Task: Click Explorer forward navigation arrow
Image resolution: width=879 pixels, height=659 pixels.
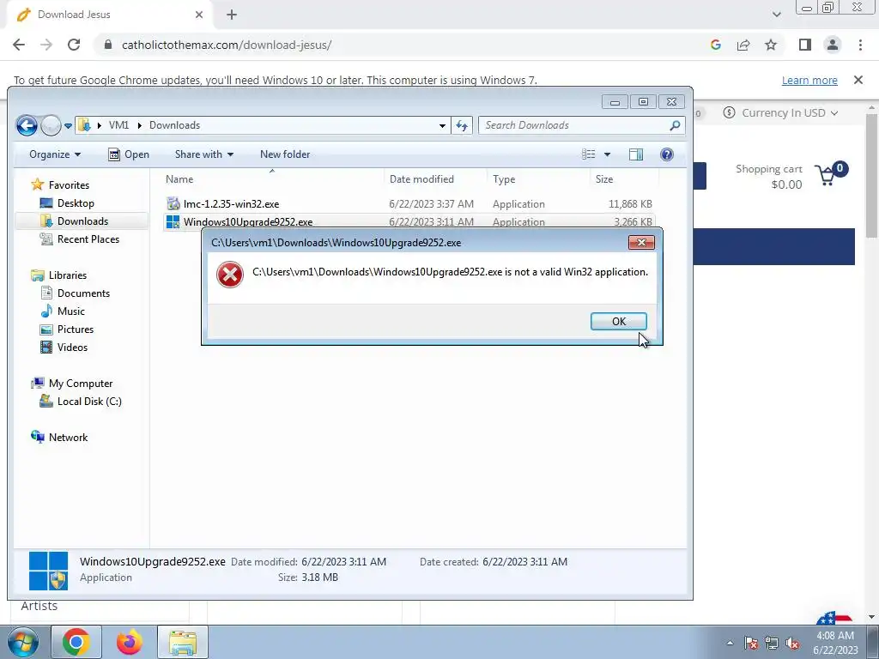Action: [51, 125]
